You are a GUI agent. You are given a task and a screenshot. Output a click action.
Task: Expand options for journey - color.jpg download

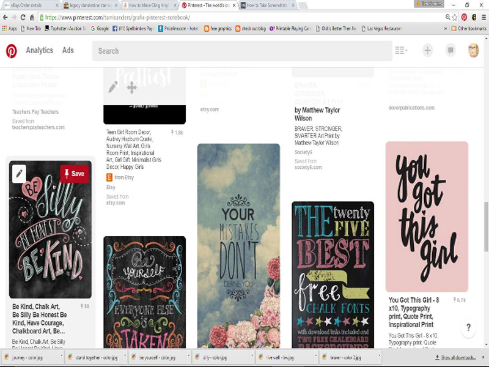click(x=61, y=357)
